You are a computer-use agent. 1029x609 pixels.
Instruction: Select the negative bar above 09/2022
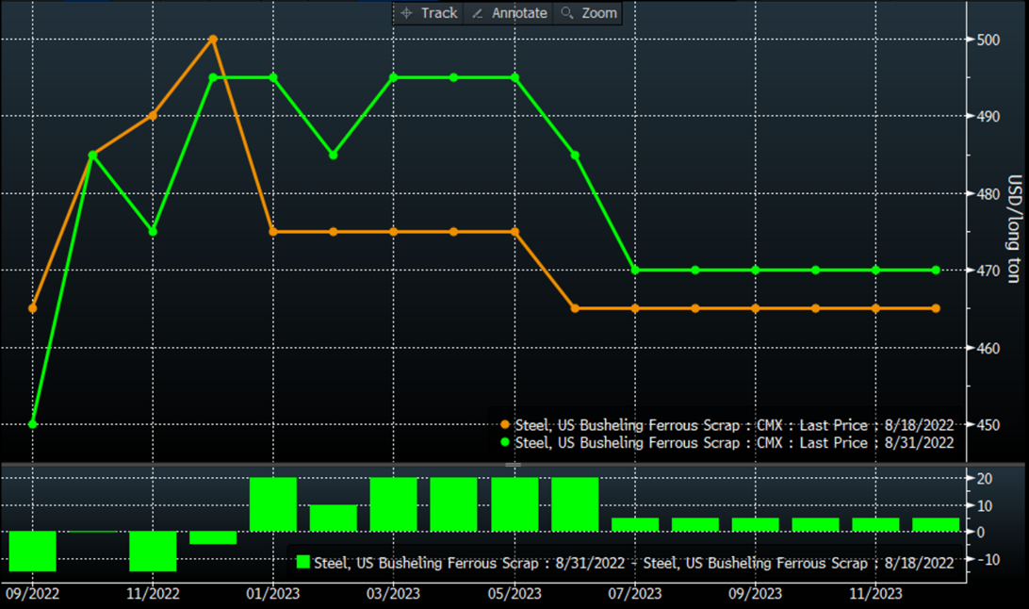pyautogui.click(x=33, y=551)
